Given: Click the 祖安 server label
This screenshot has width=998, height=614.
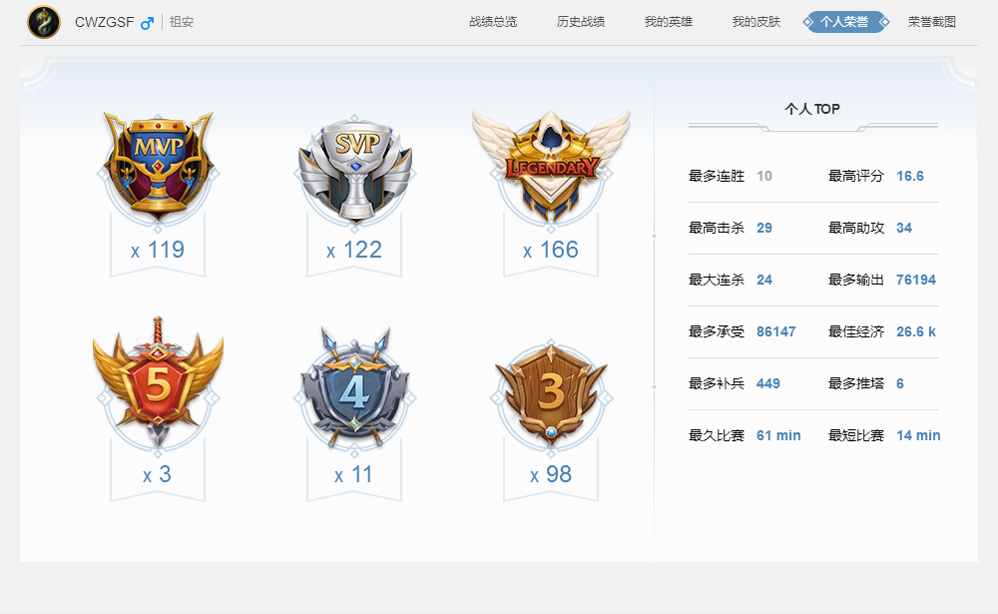Looking at the screenshot, I should [182, 22].
